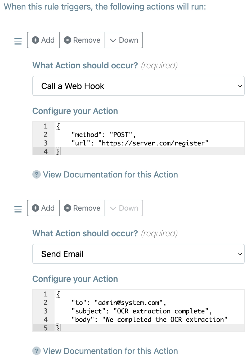The height and width of the screenshot is (364, 251).
Task: Click the Web Hook url line in the code editor
Action: pos(140,143)
